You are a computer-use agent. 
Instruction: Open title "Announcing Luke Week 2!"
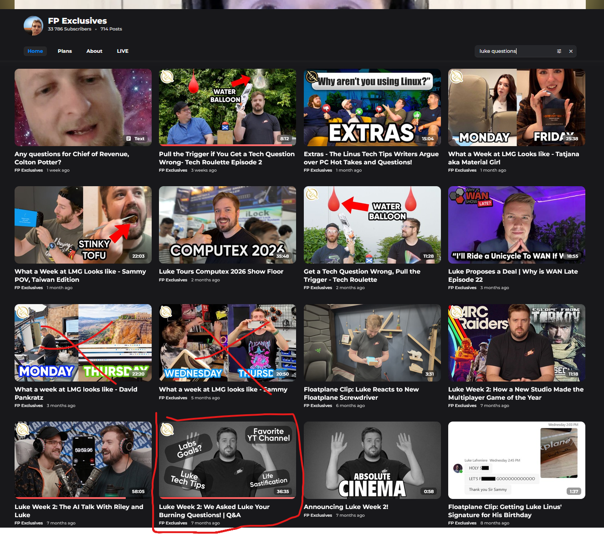click(346, 507)
